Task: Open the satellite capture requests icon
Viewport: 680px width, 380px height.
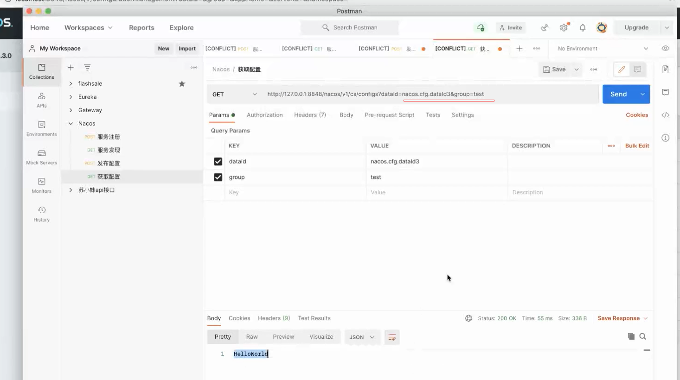Action: coord(545,28)
